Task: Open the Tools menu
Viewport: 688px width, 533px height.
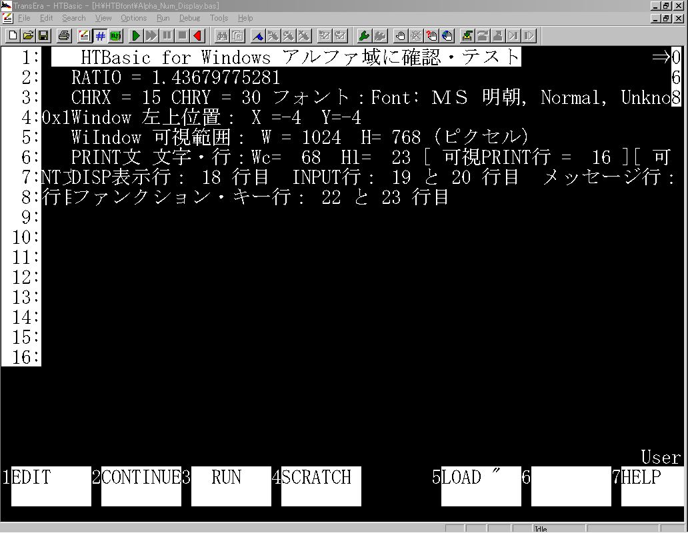Action: click(x=219, y=18)
